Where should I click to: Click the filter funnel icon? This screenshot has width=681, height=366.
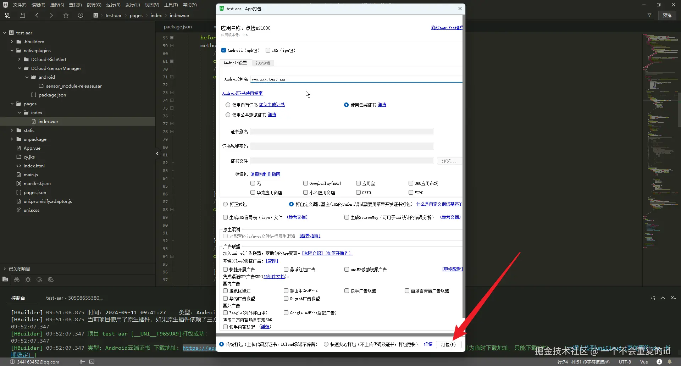(x=649, y=15)
